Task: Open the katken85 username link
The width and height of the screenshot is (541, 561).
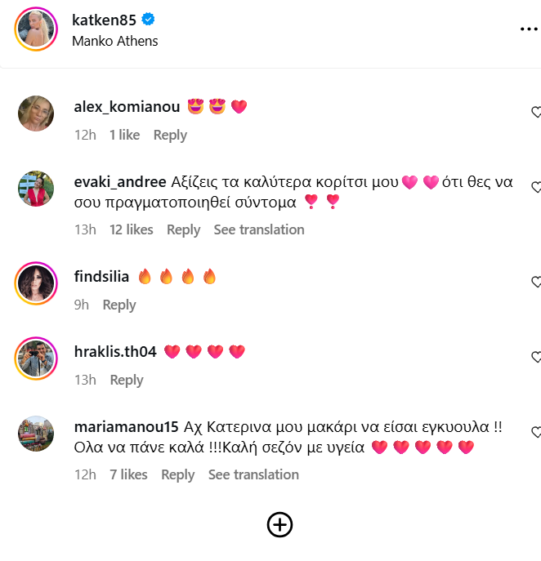Action: [x=104, y=20]
